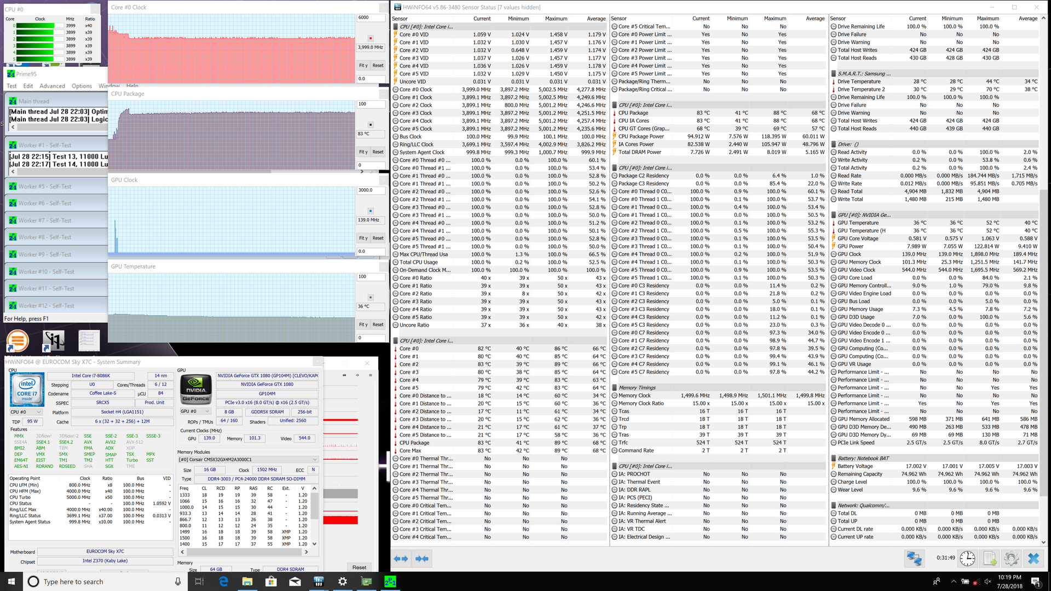Viewport: 1051px width, 591px height.
Task: Select Worker #5 Self-Test window
Action: 45,187
